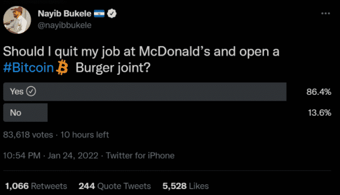Click the verified badge next to the name
The image size is (340, 195).
(112, 13)
